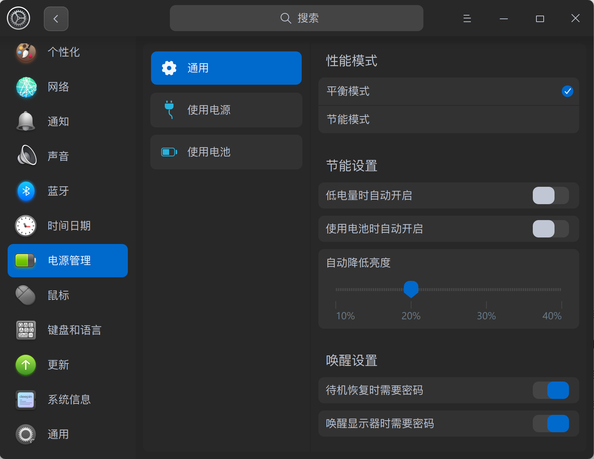594x459 pixels.
Task: Toggle auto power saving when on battery
Action: [x=550, y=229]
